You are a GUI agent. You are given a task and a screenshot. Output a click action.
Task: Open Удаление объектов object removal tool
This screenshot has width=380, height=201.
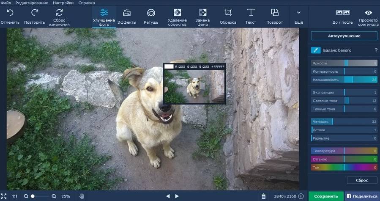[177, 13]
